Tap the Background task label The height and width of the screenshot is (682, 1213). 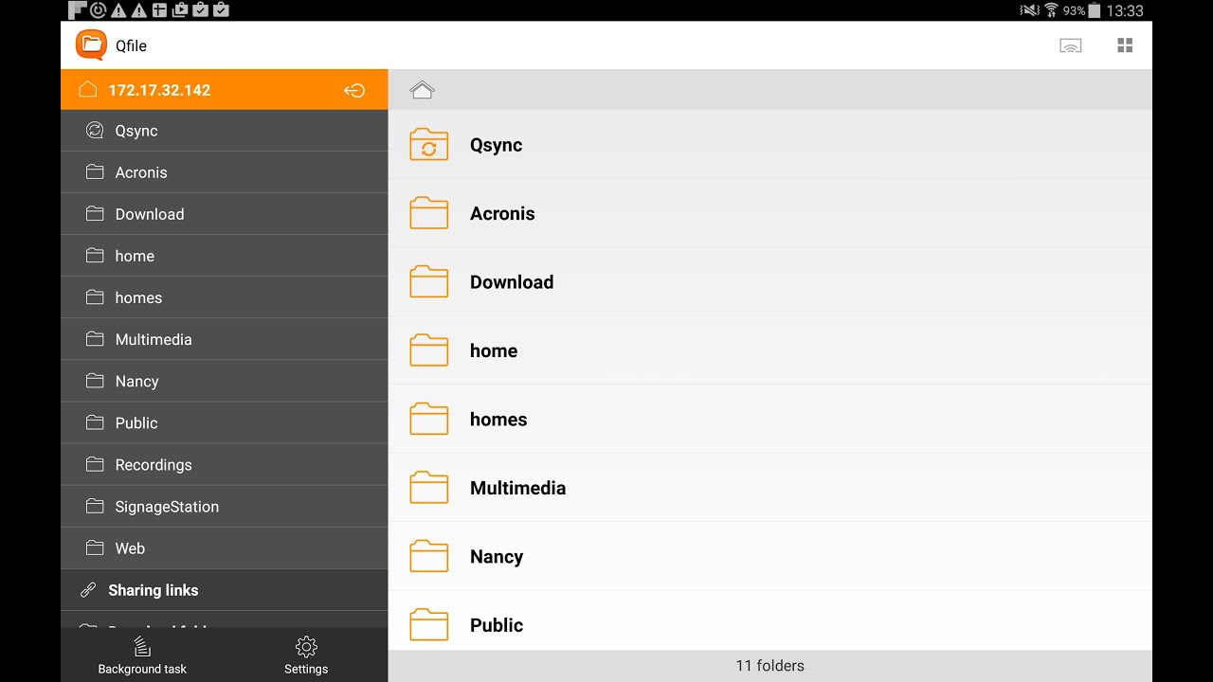(x=142, y=669)
